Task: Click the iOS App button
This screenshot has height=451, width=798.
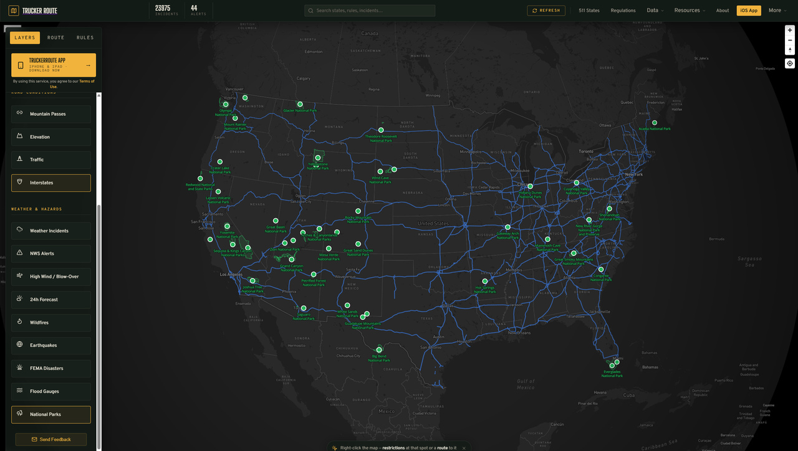Action: coord(749,11)
